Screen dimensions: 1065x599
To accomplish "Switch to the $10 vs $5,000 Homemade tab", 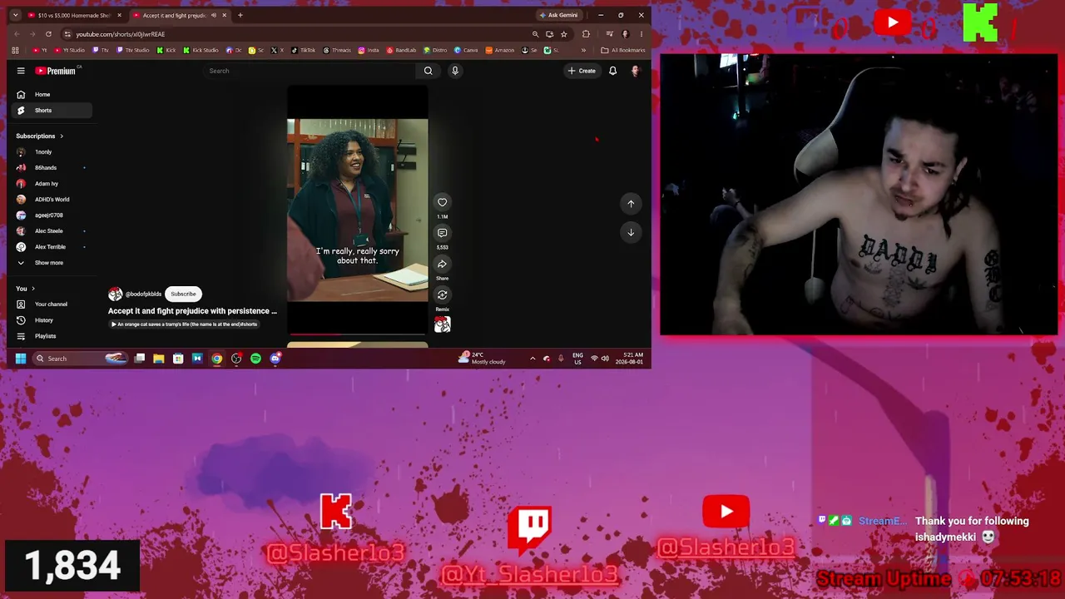I will click(74, 15).
